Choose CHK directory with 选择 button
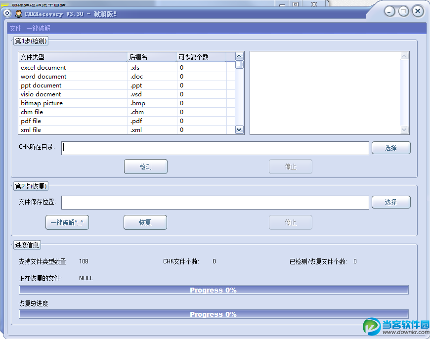The image size is (430, 339). (391, 148)
